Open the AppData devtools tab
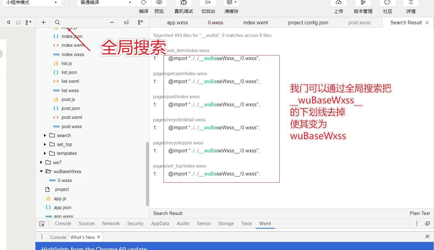Image resolution: width=434 pixels, height=250 pixels. point(160,224)
